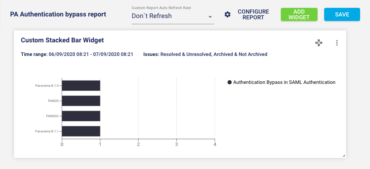Image resolution: width=370 pixels, height=169 pixels.
Task: Click the Authentication Bypass in SAML legend label
Action: [x=284, y=82]
